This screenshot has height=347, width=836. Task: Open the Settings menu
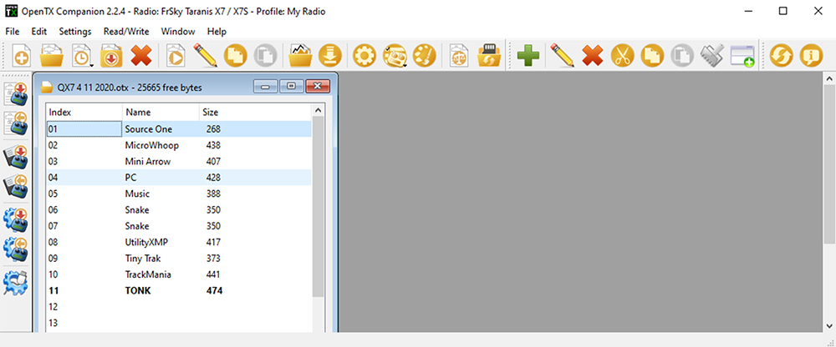coord(75,32)
